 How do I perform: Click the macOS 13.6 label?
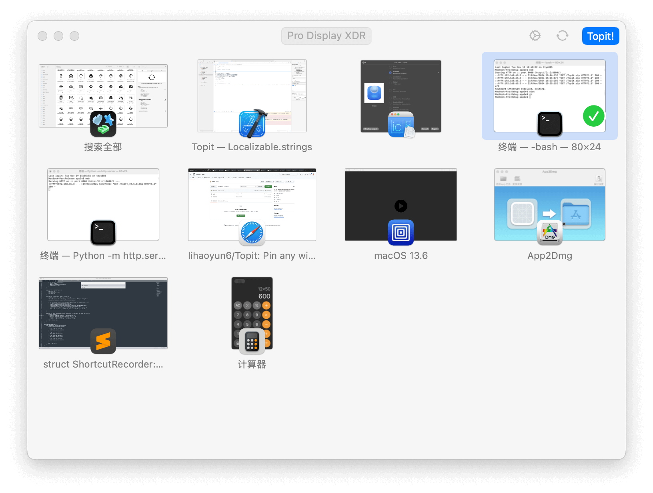(401, 256)
